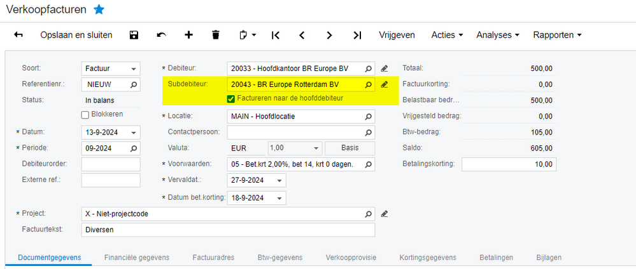Open the Betalingen tab

click(x=497, y=257)
